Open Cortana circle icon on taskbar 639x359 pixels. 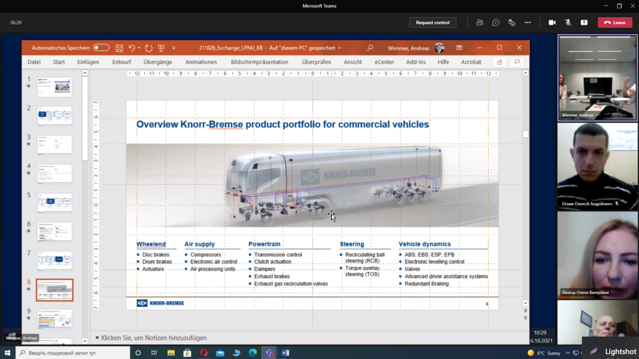(x=138, y=353)
